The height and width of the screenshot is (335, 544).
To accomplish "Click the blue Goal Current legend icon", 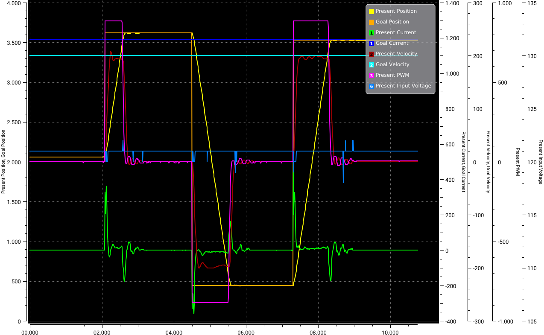I will pyautogui.click(x=371, y=44).
